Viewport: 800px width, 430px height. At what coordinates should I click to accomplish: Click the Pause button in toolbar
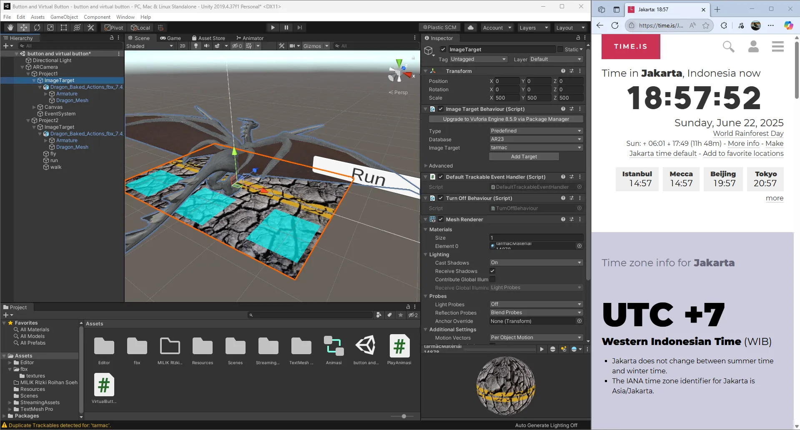coord(286,27)
